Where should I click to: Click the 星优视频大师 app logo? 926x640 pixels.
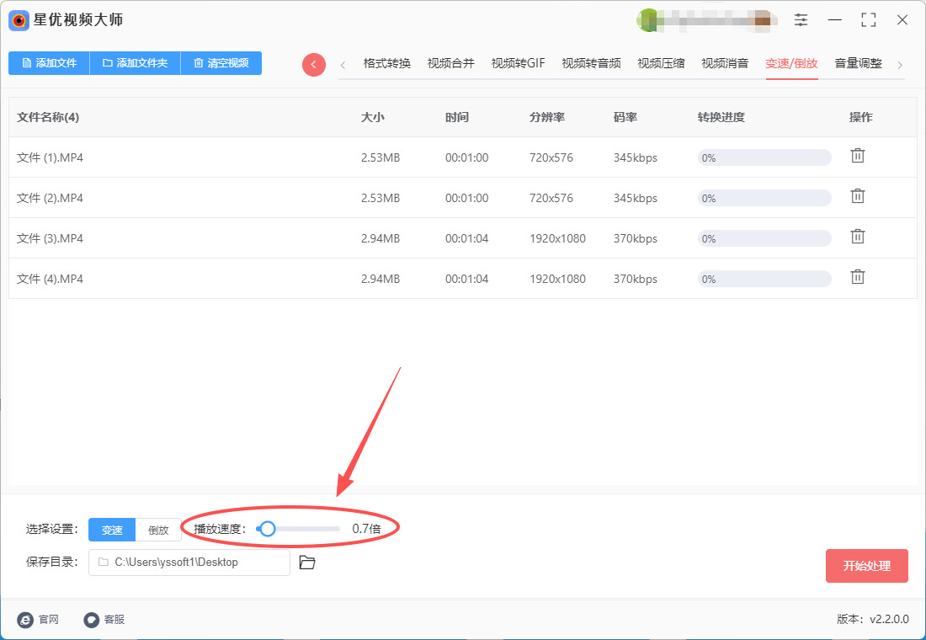coord(19,21)
